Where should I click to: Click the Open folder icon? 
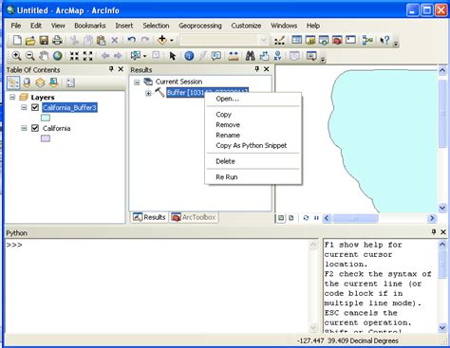tap(30, 40)
